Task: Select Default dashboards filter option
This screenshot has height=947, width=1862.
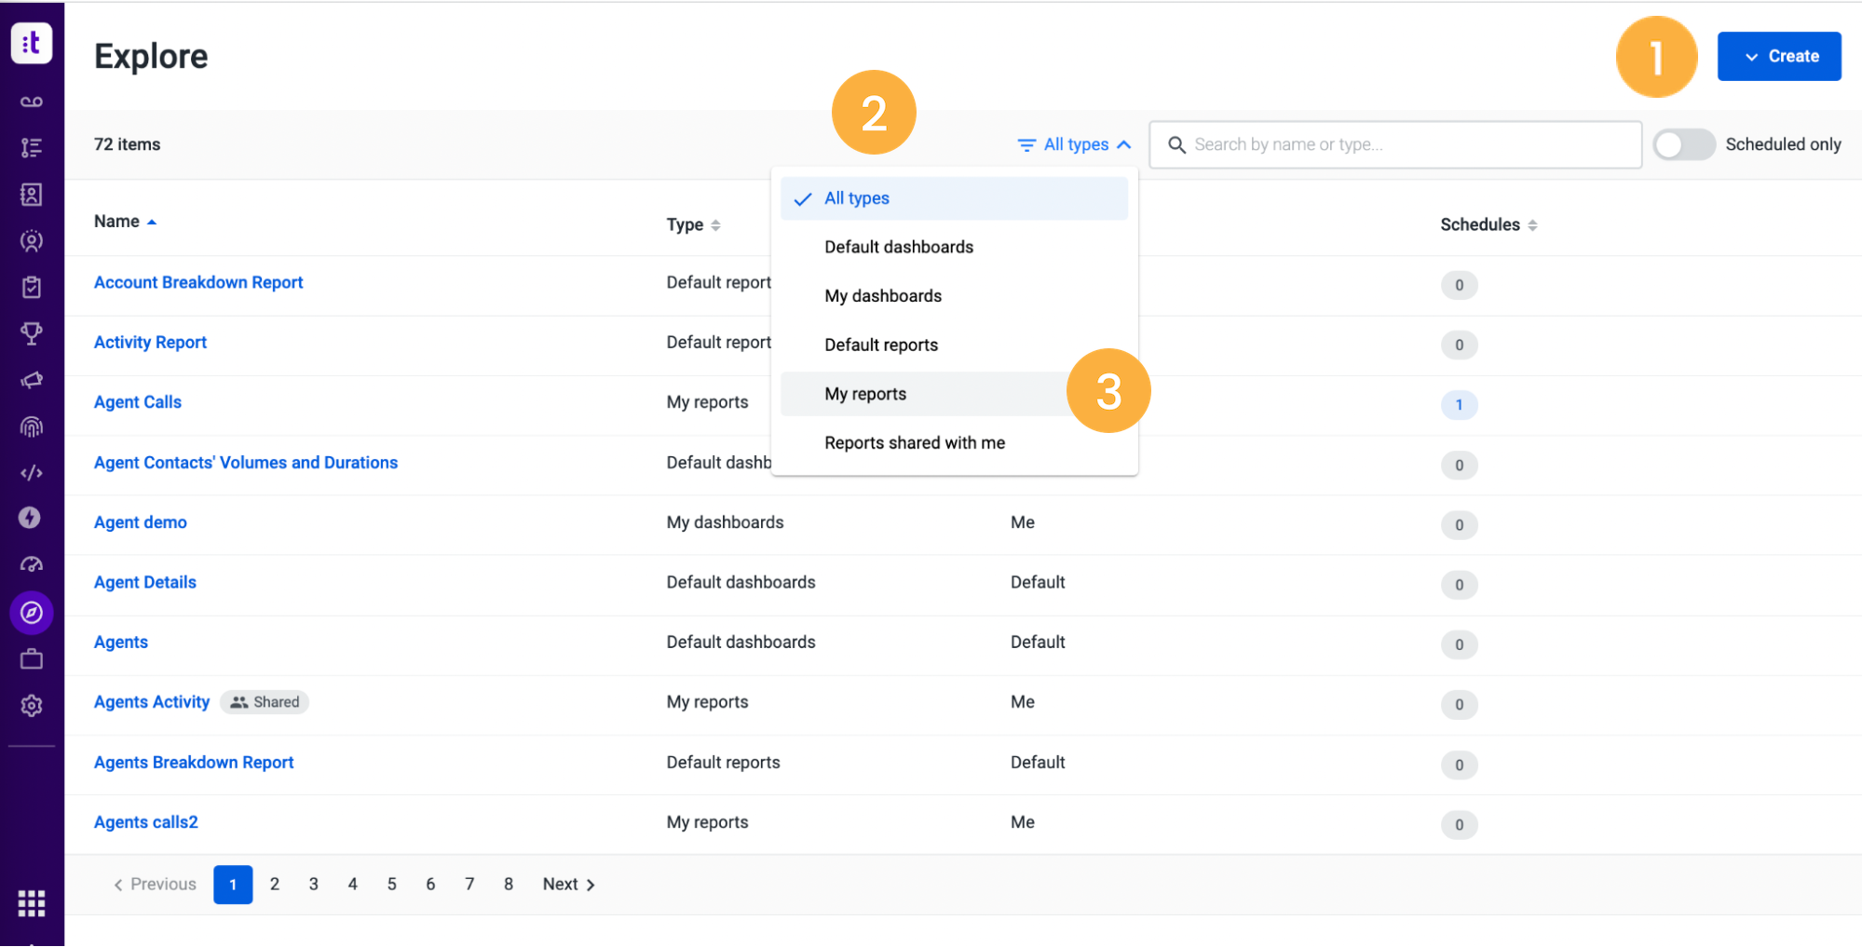Action: [x=954, y=247]
